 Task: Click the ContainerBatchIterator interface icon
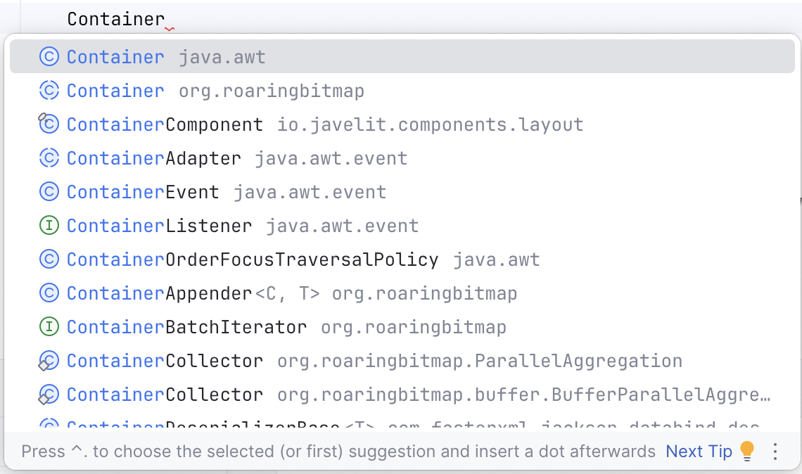[x=49, y=327]
